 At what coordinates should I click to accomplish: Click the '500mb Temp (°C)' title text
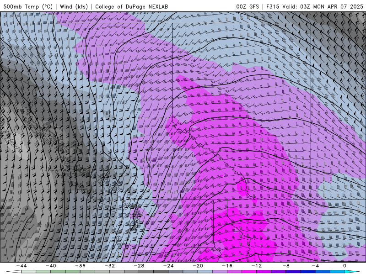28,6
